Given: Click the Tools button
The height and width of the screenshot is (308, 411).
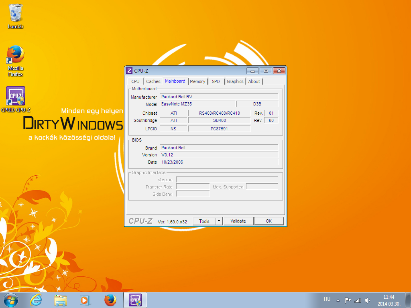Looking at the screenshot, I should (x=204, y=221).
